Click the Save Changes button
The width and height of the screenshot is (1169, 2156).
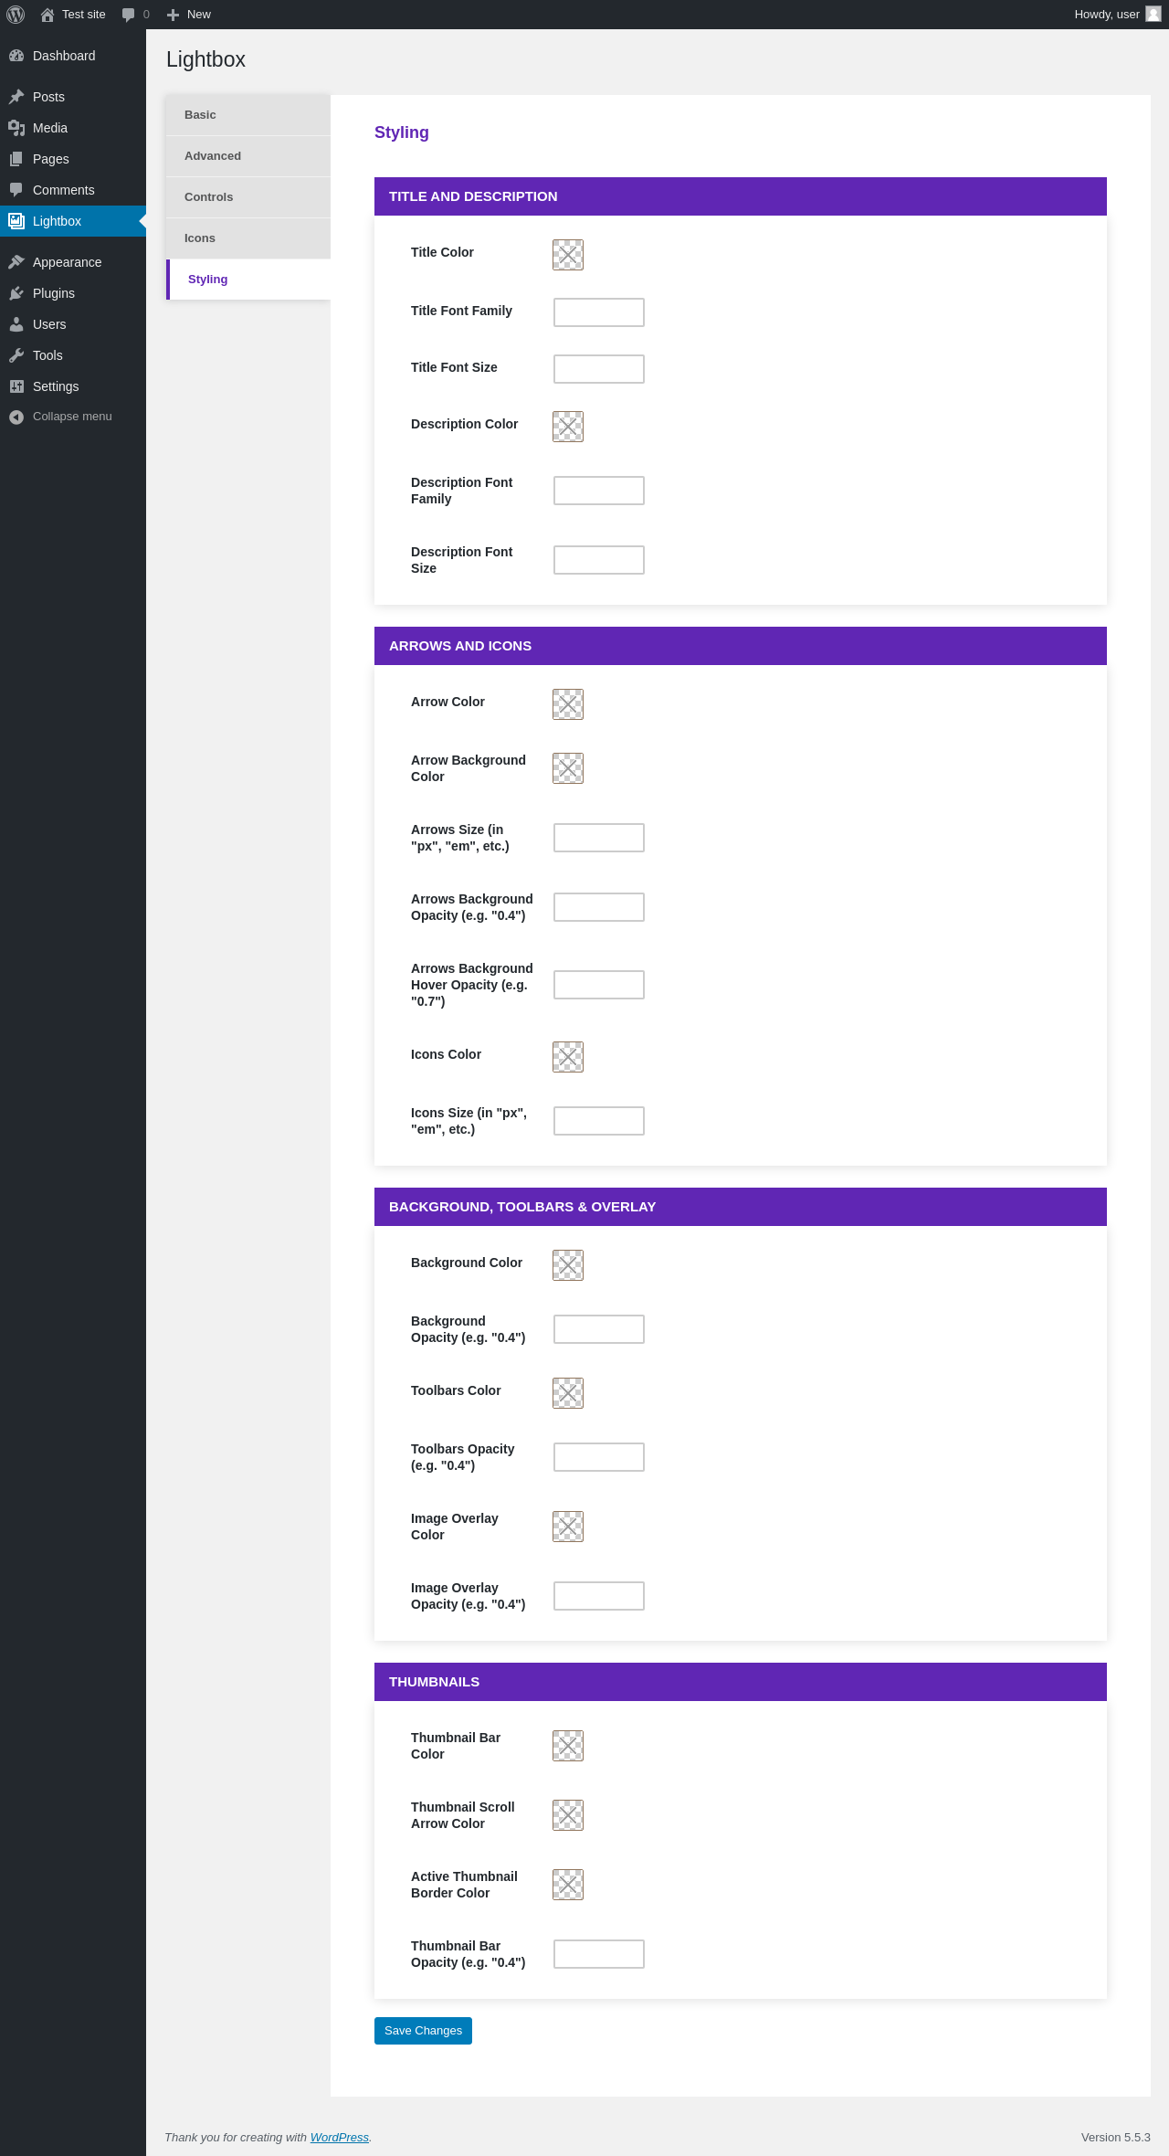pyautogui.click(x=423, y=2031)
